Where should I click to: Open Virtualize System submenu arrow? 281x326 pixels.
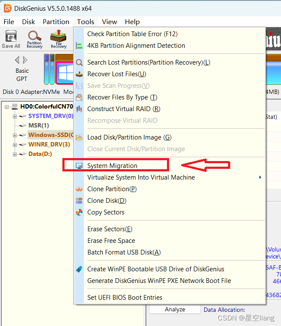tap(260, 177)
